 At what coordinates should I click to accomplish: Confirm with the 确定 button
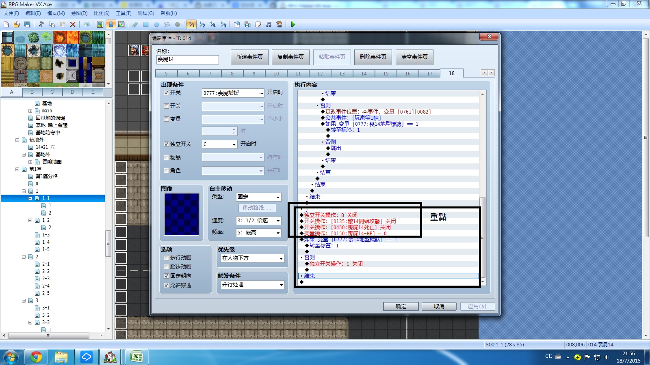[x=401, y=306]
